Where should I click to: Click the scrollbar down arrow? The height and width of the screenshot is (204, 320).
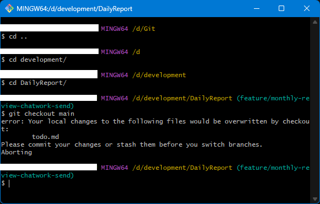[x=315, y=199]
